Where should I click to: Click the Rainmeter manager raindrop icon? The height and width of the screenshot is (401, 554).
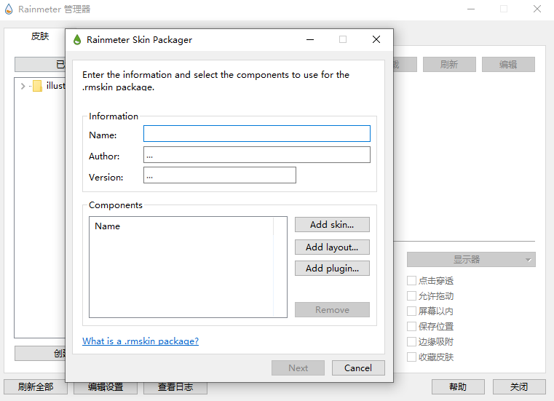coord(9,9)
